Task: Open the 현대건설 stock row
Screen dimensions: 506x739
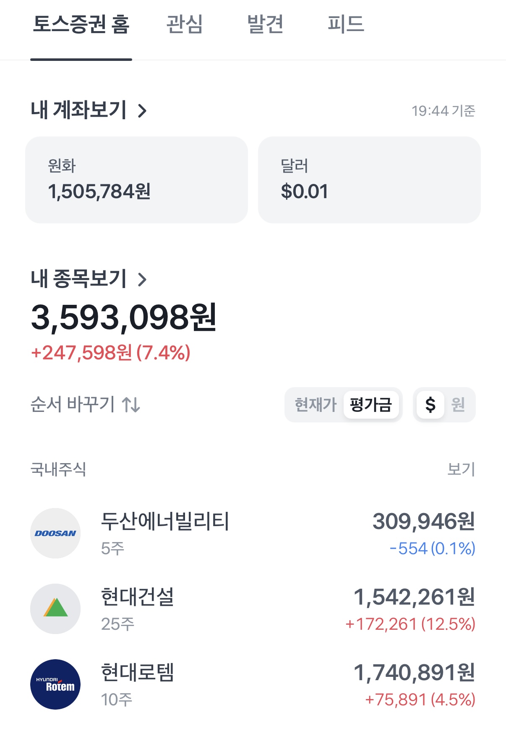Action: (253, 609)
